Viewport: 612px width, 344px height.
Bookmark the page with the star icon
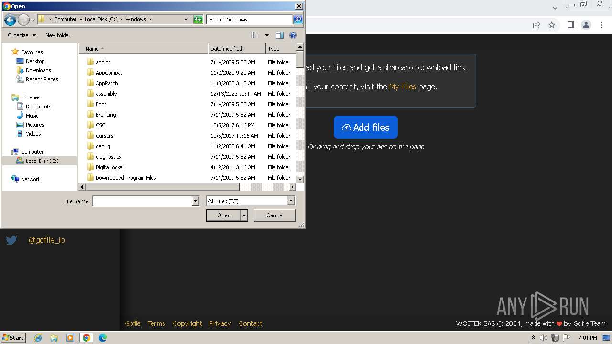[x=552, y=25]
